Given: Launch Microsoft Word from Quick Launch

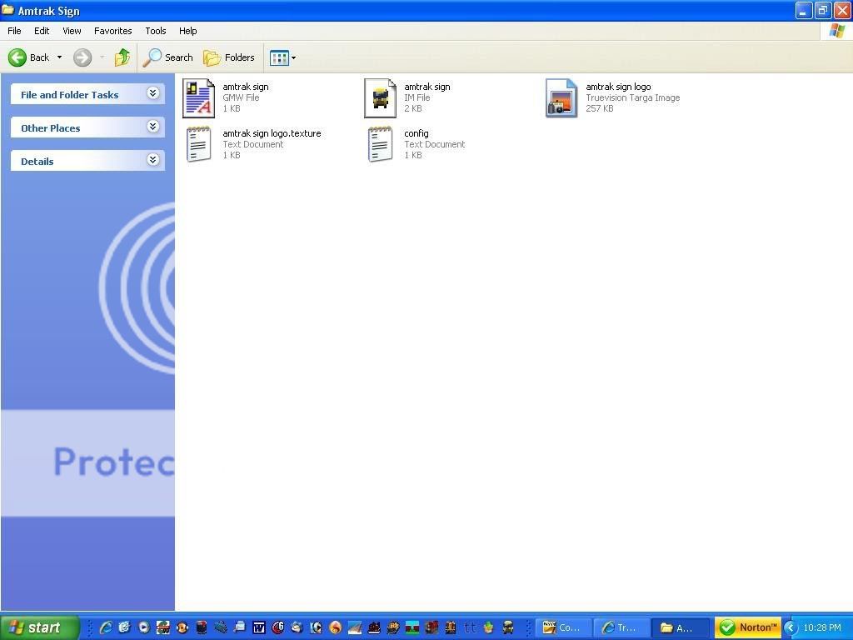Looking at the screenshot, I should (x=258, y=627).
